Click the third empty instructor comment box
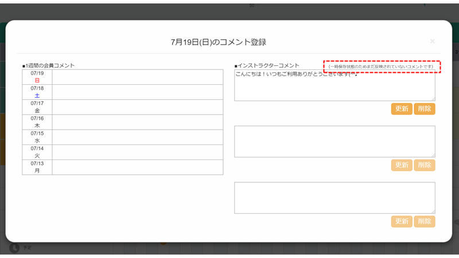This screenshot has height=258, width=459. [x=334, y=198]
